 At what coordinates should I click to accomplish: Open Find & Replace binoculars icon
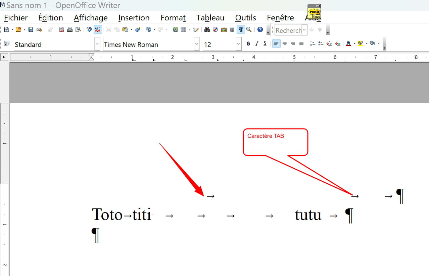pyautogui.click(x=207, y=30)
